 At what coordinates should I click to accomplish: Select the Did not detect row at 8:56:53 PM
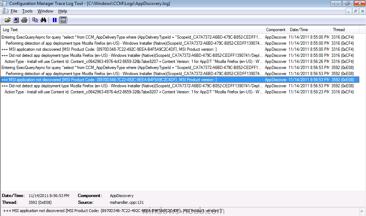(x=180, y=86)
